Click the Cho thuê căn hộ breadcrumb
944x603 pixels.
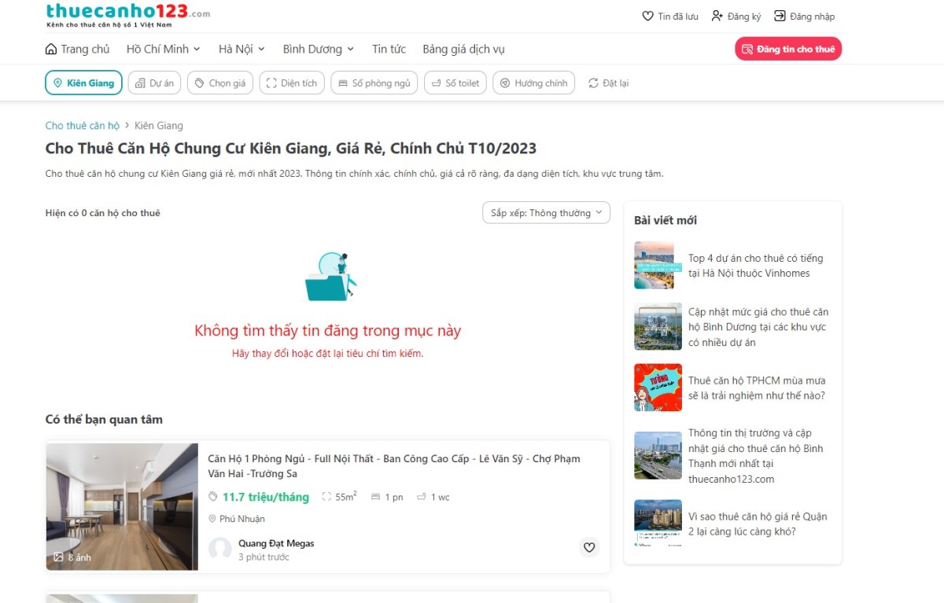(x=83, y=126)
